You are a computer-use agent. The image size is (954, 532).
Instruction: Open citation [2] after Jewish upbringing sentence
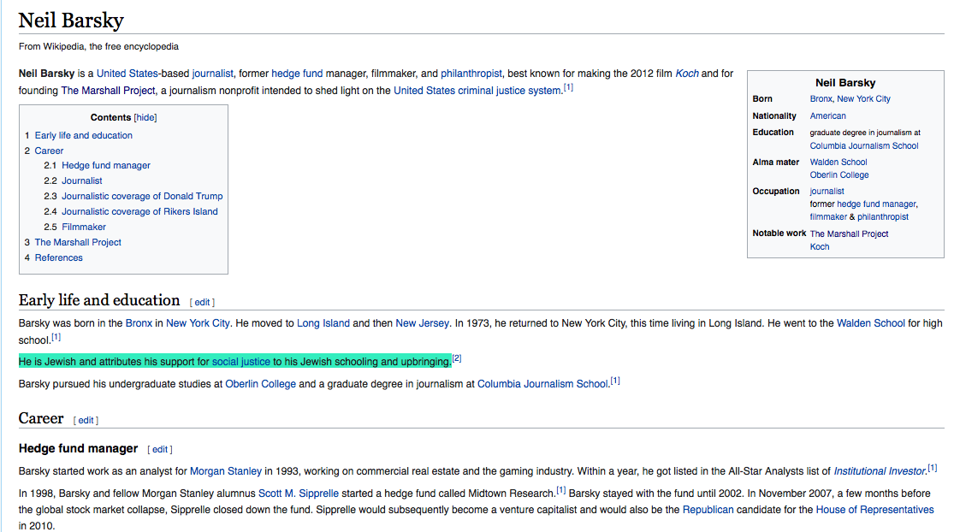tap(457, 358)
